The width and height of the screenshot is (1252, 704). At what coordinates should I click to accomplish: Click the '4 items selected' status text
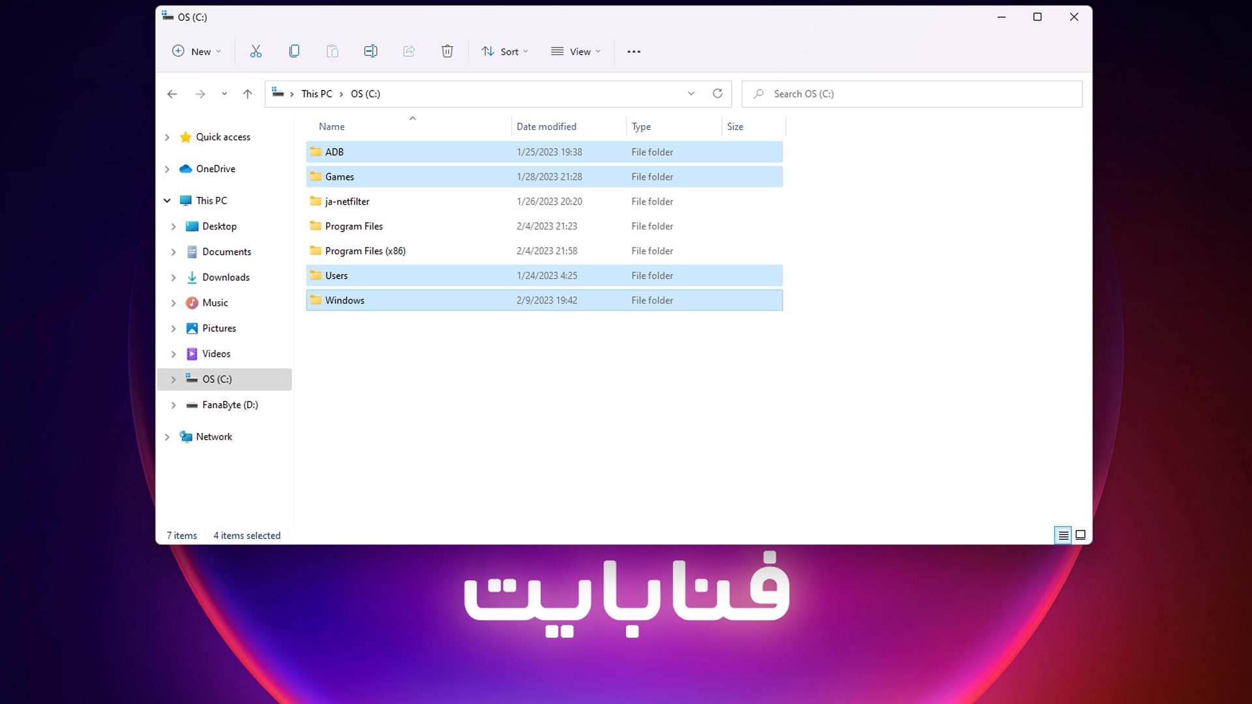246,535
